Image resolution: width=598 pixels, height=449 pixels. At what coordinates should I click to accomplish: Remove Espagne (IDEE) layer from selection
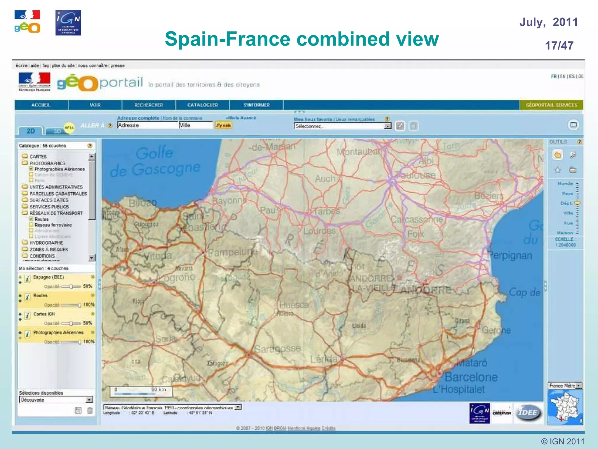[x=93, y=277]
